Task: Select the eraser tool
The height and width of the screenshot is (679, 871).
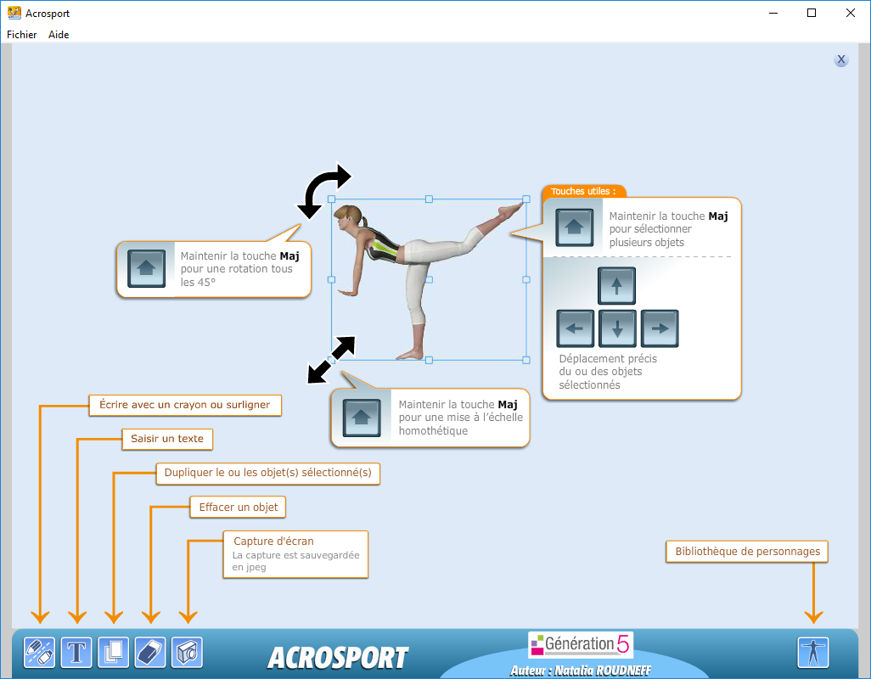Action: [x=150, y=652]
